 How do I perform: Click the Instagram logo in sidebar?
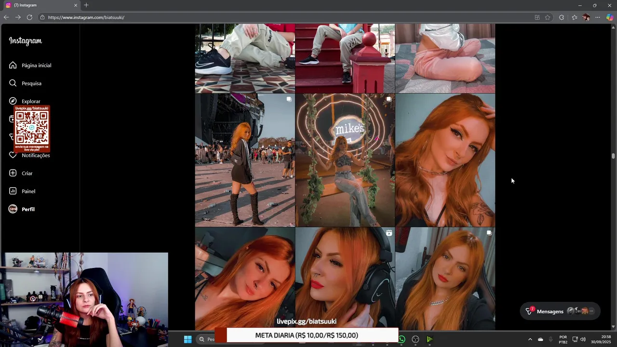[x=26, y=41]
